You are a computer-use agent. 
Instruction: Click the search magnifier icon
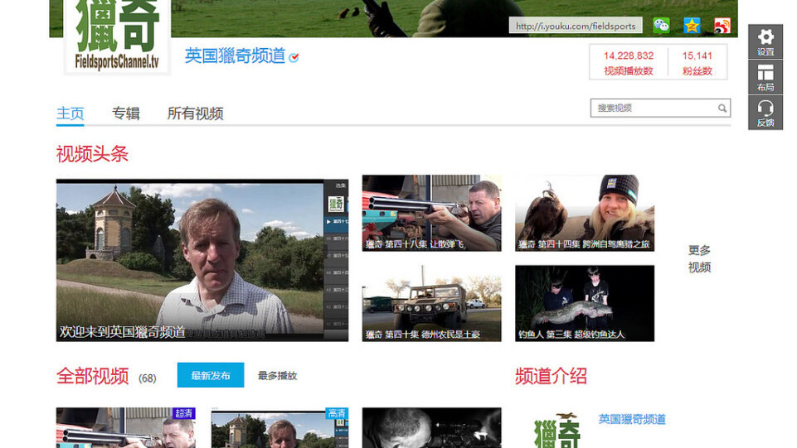722,108
